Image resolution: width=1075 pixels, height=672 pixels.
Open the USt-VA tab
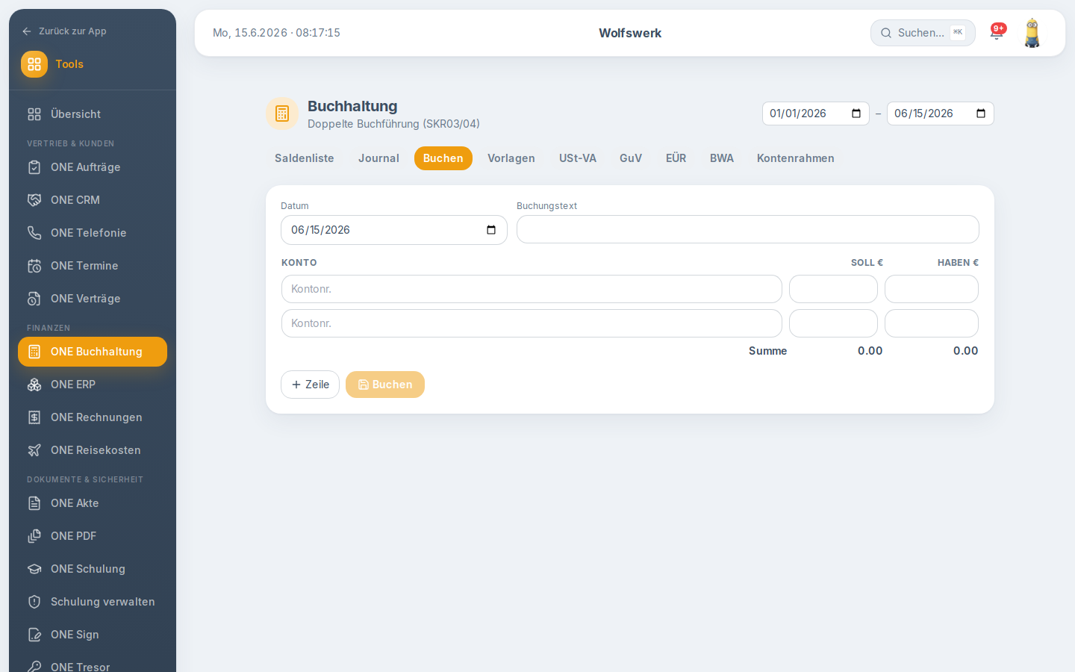pos(578,158)
